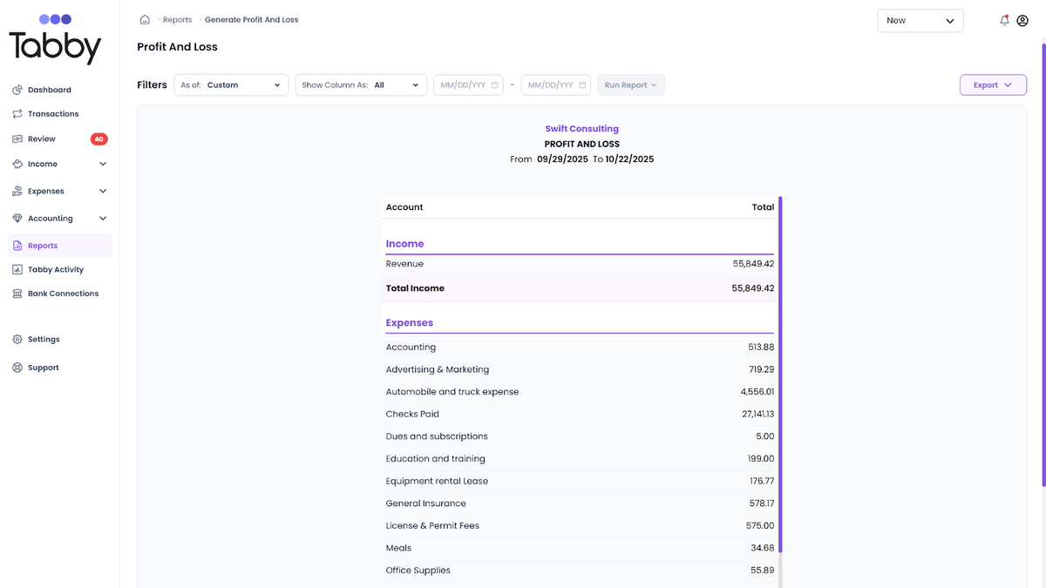Expand the Expenses sidebar section

[103, 191]
